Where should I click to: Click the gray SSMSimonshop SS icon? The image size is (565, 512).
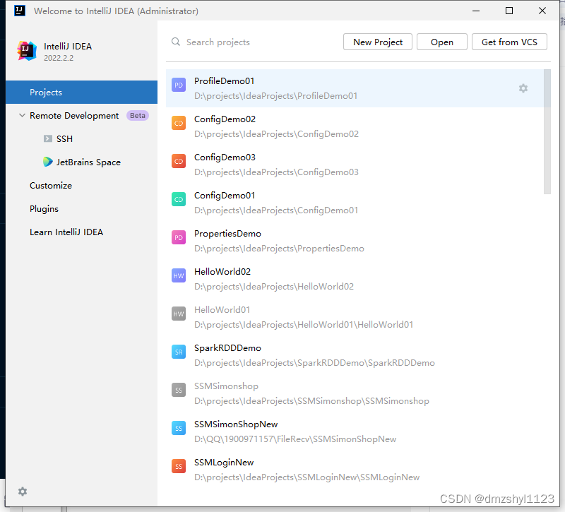(x=179, y=391)
